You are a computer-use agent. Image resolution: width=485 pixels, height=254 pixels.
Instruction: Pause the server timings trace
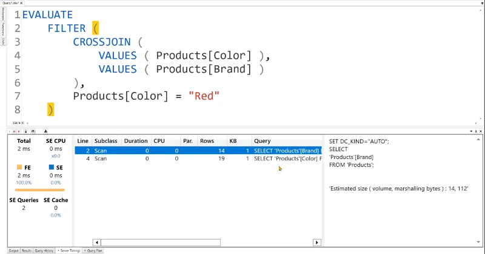tap(14, 131)
